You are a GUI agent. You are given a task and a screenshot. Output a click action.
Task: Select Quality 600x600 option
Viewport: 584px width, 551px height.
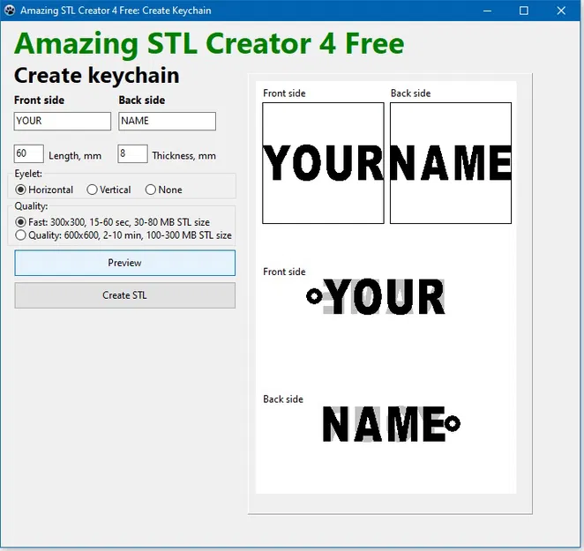tap(124, 235)
